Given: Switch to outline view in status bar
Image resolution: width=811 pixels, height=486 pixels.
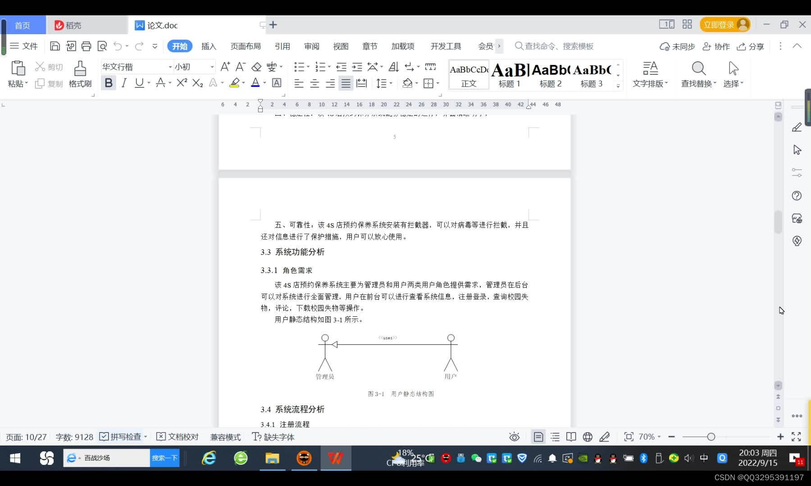Looking at the screenshot, I should (555, 436).
